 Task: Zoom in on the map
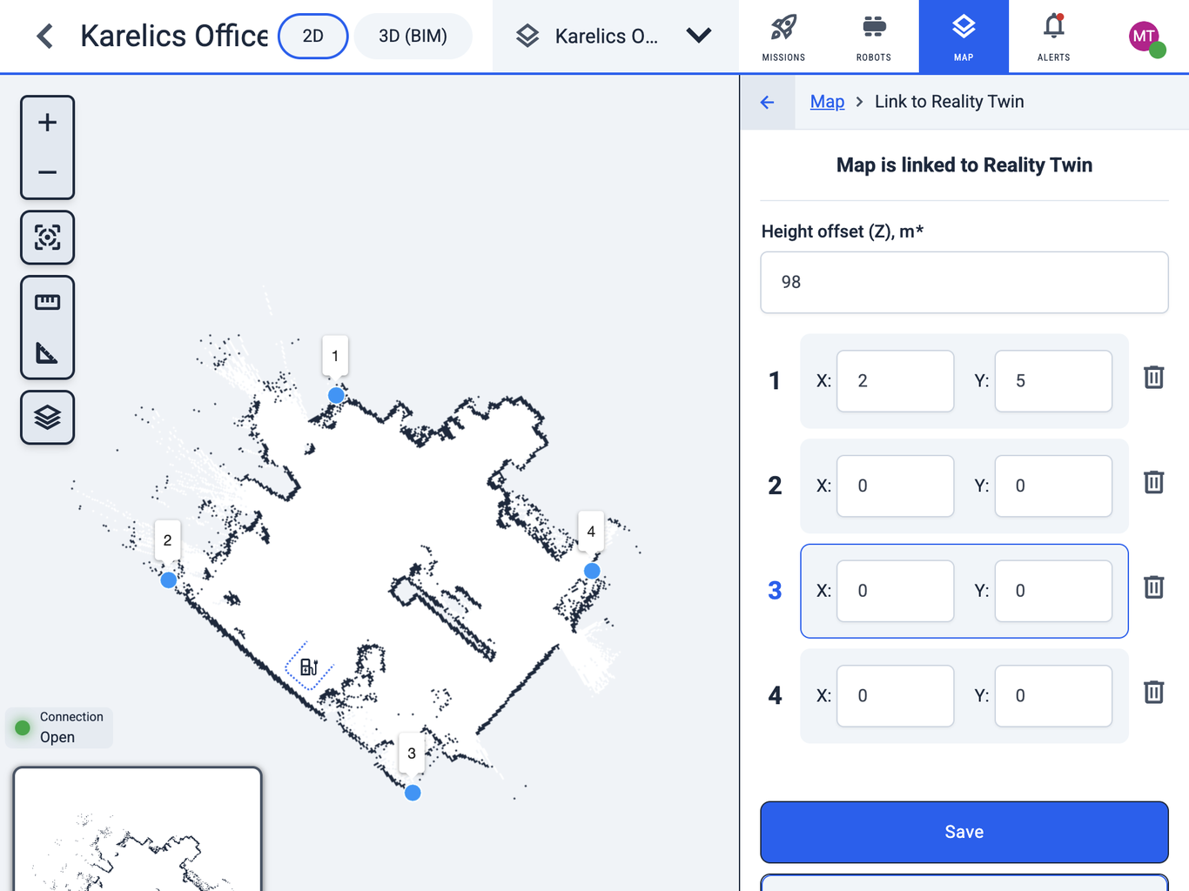click(48, 123)
